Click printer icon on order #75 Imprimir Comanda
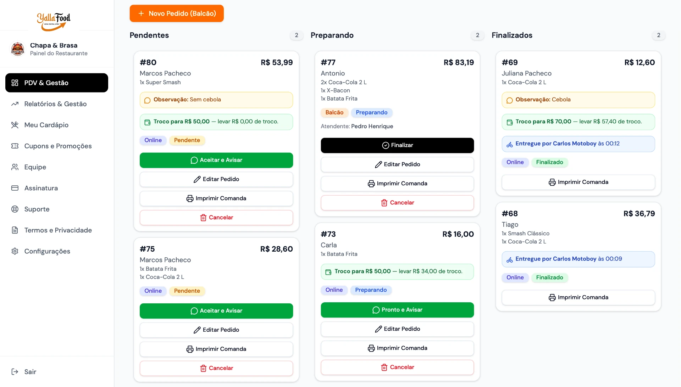 coord(190,349)
